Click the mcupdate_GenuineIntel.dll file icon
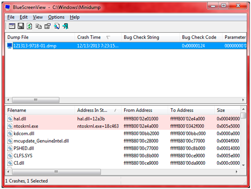251x189 pixels. 10,141
